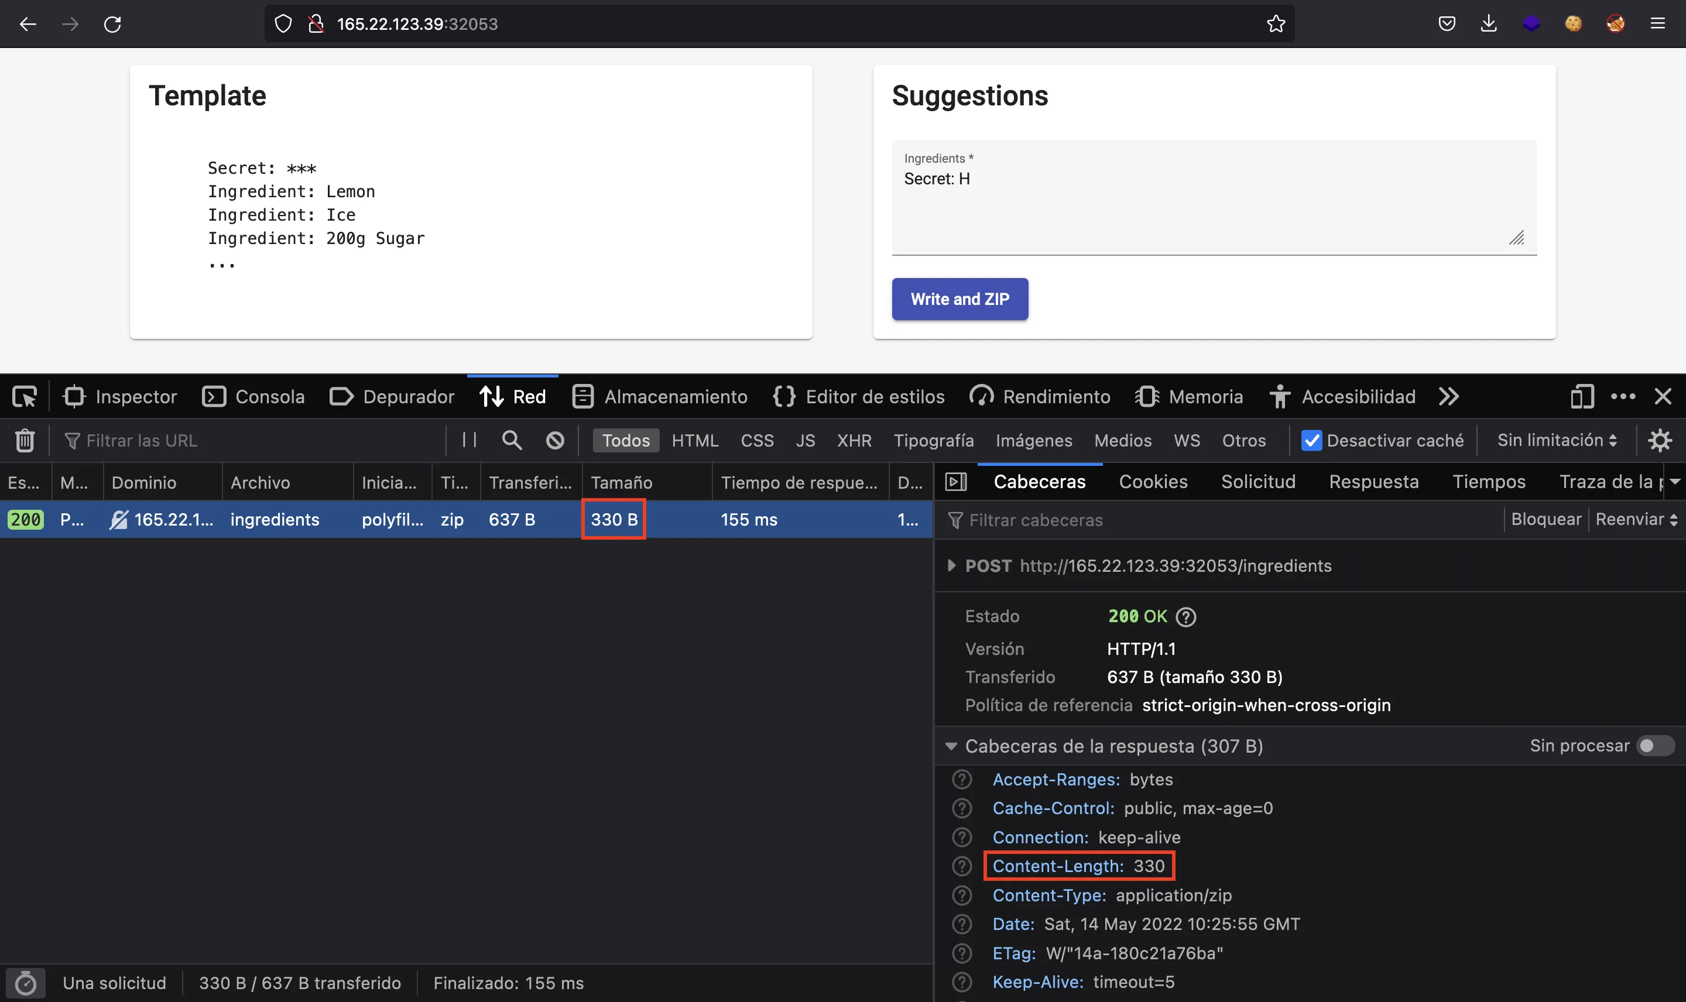Show help for the Content-Type header
This screenshot has height=1002, width=1686.
click(961, 895)
